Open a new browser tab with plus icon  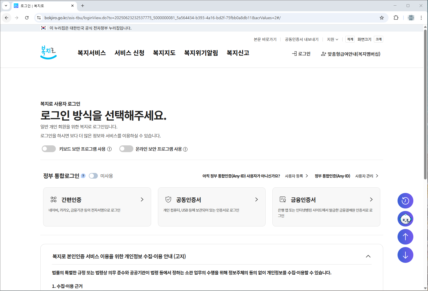[83, 6]
